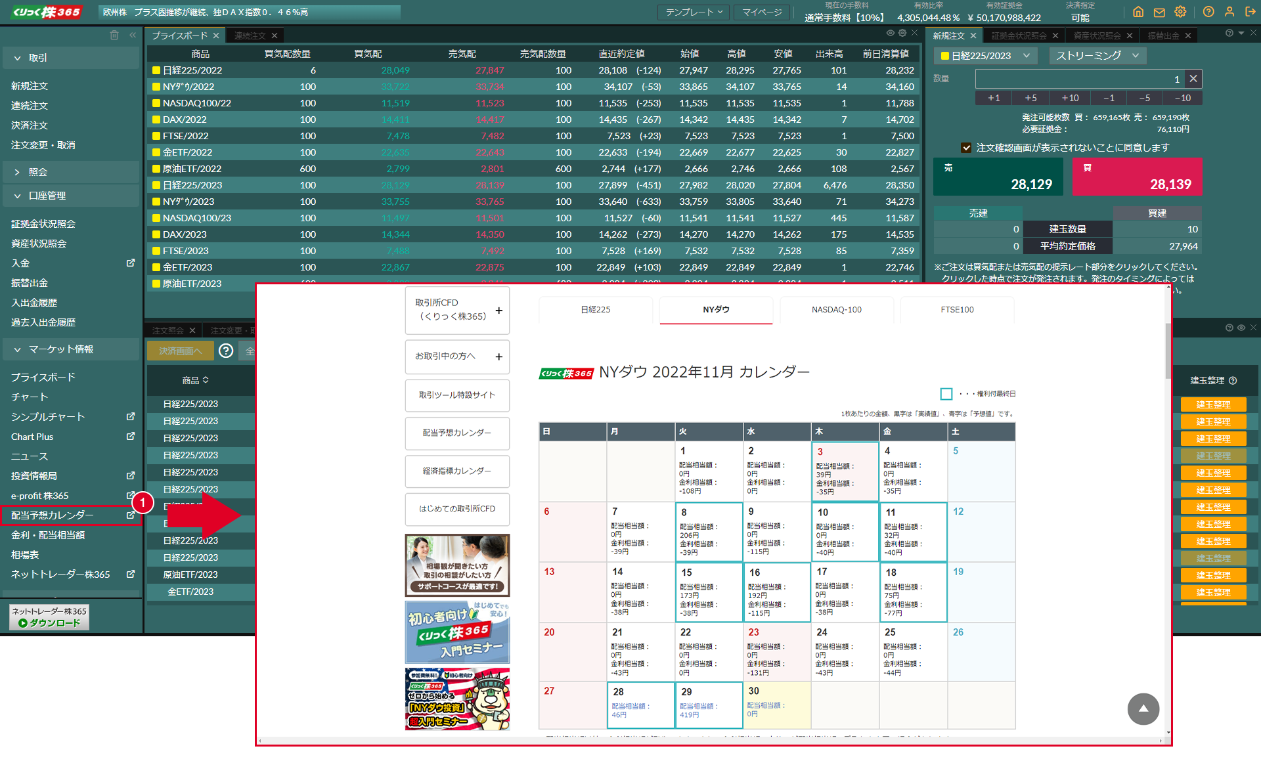Click ネットトレーダー株365 download button
Viewport: 1261px width, 782px height.
click(x=49, y=617)
